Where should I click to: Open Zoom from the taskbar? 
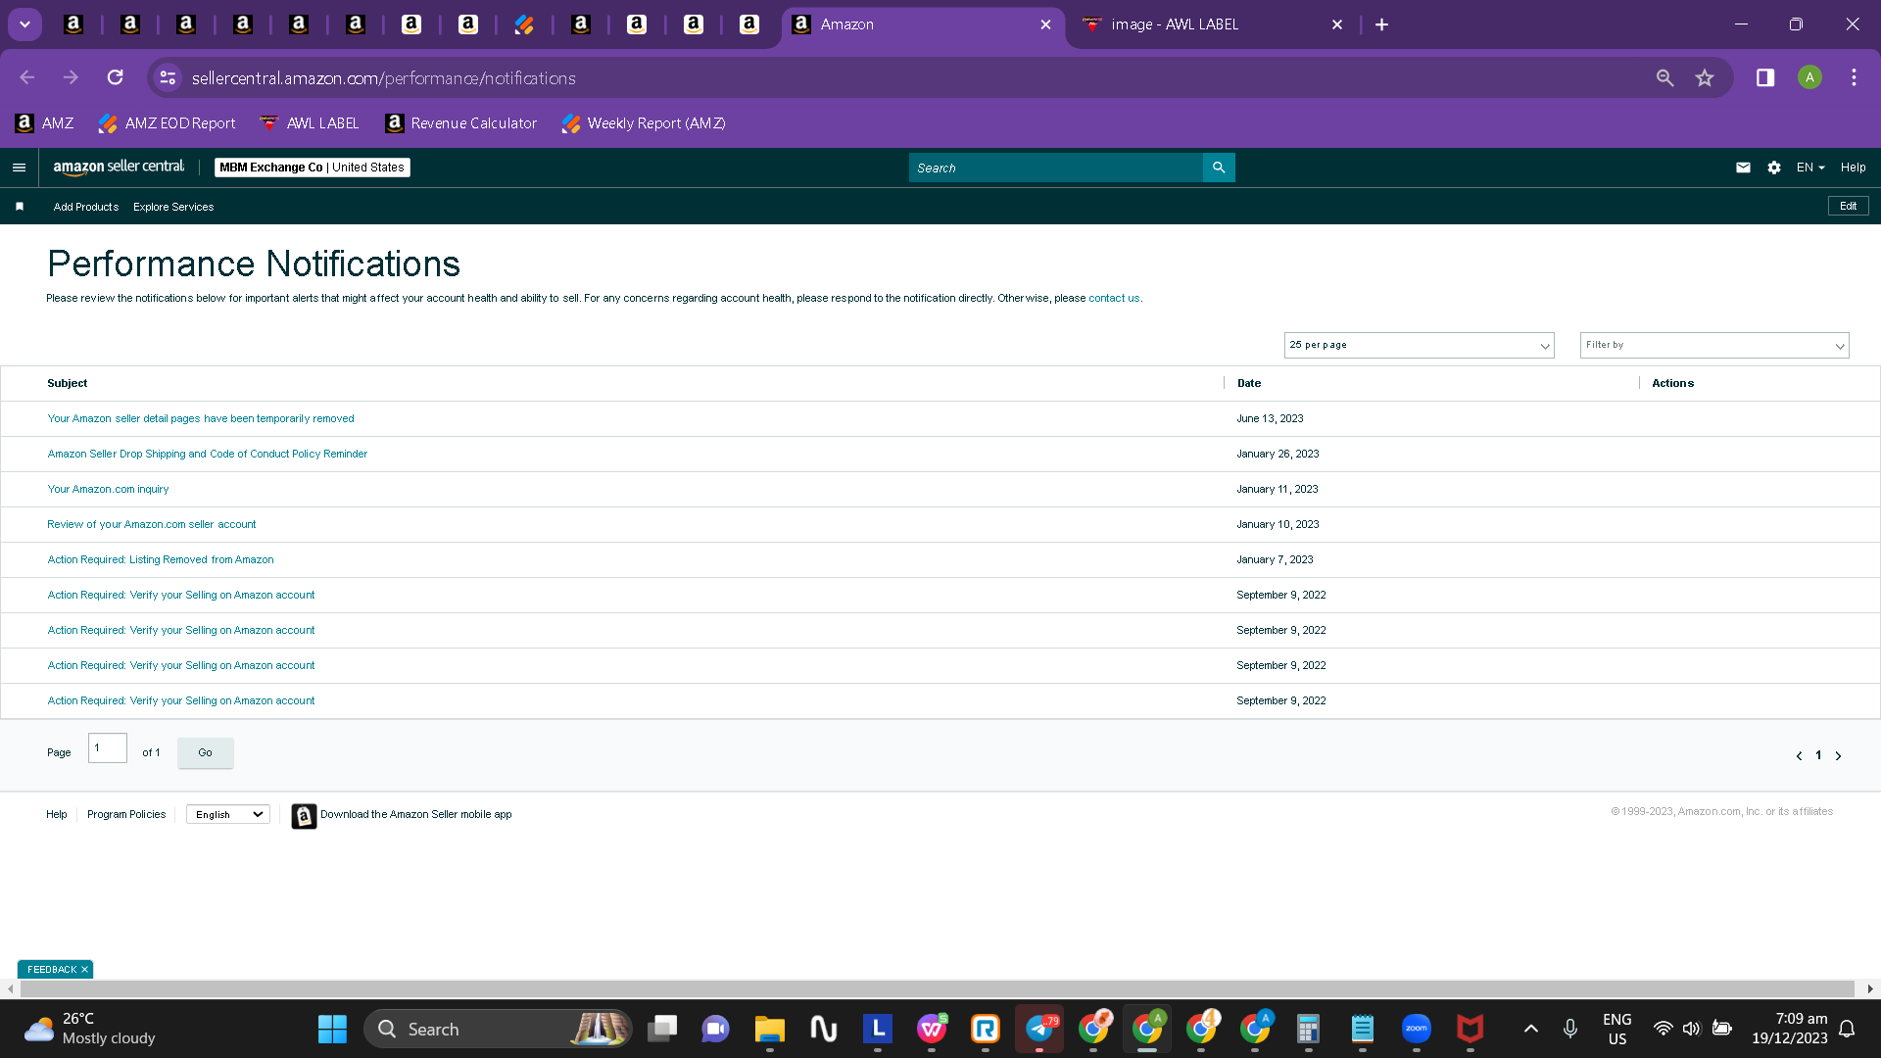(x=1417, y=1029)
